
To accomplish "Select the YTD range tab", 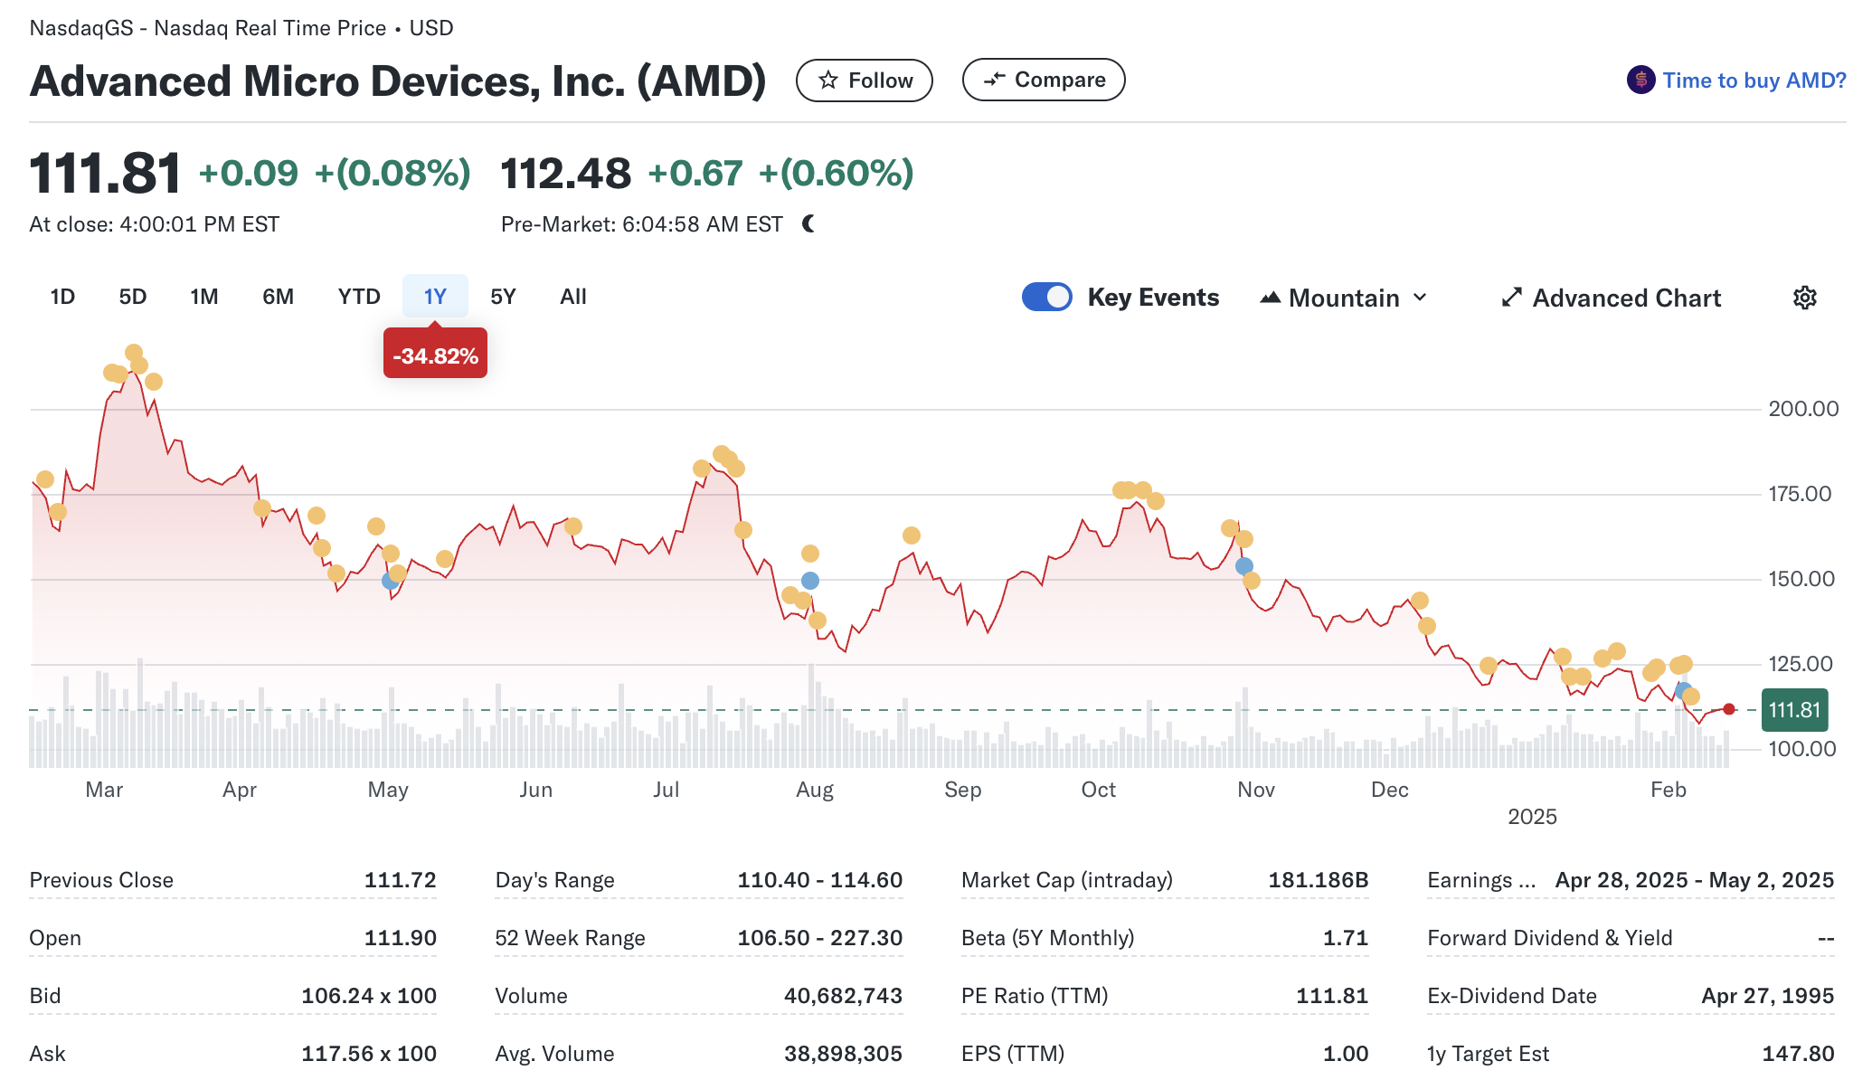I will (x=358, y=297).
